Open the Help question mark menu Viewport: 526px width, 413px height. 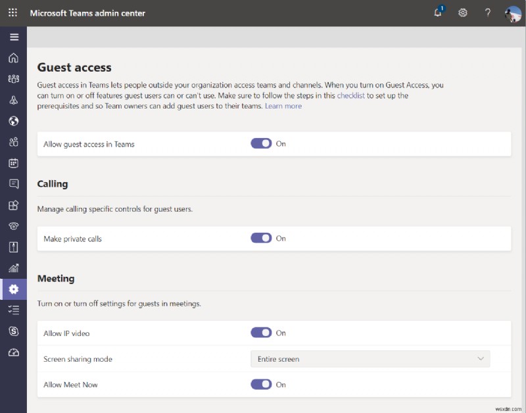click(x=487, y=13)
